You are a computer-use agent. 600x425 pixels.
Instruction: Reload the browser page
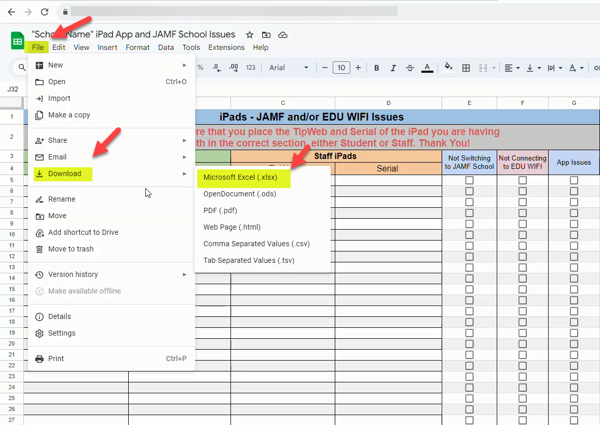coord(45,11)
